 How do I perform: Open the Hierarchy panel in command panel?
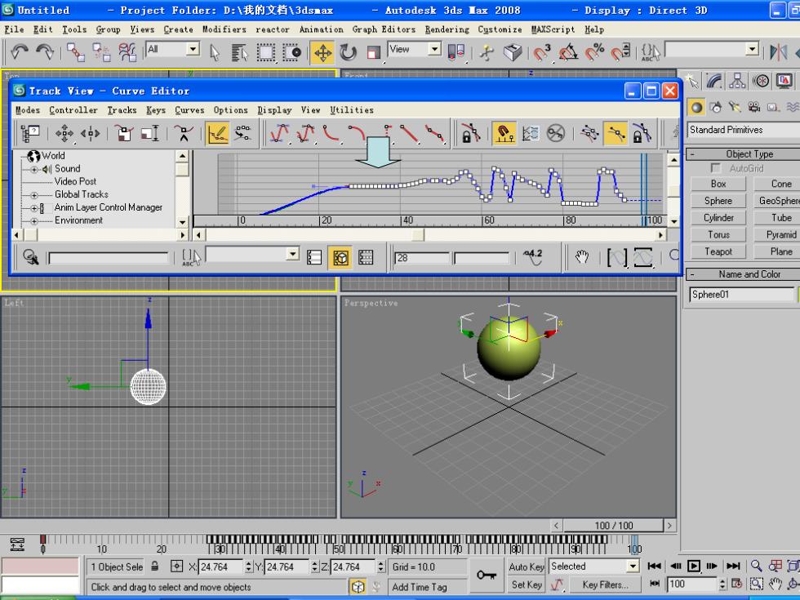(737, 81)
